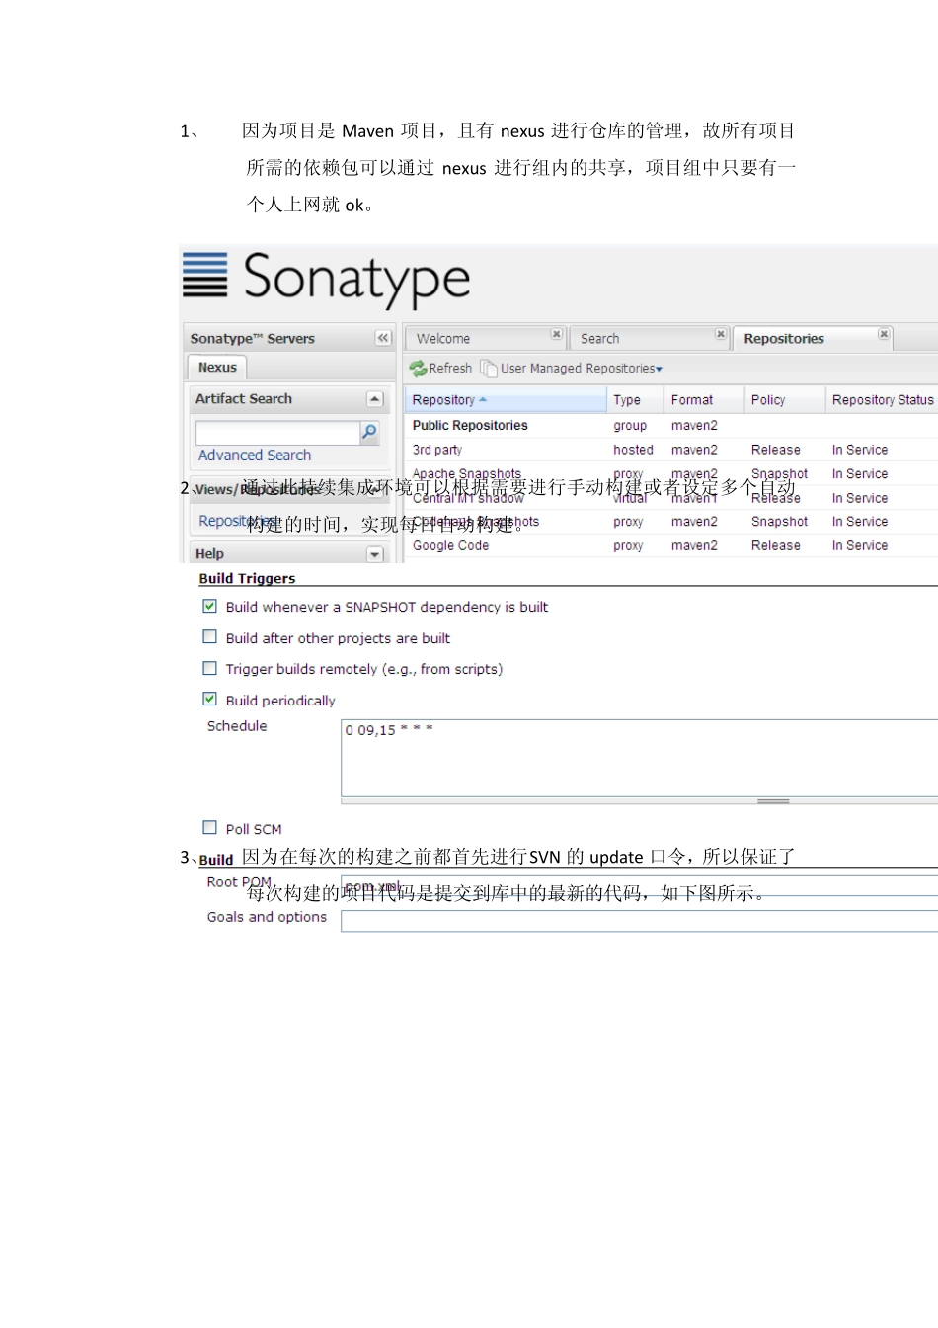The width and height of the screenshot is (938, 1328).
Task: Collapse the Artifact Search section
Action: click(x=374, y=399)
